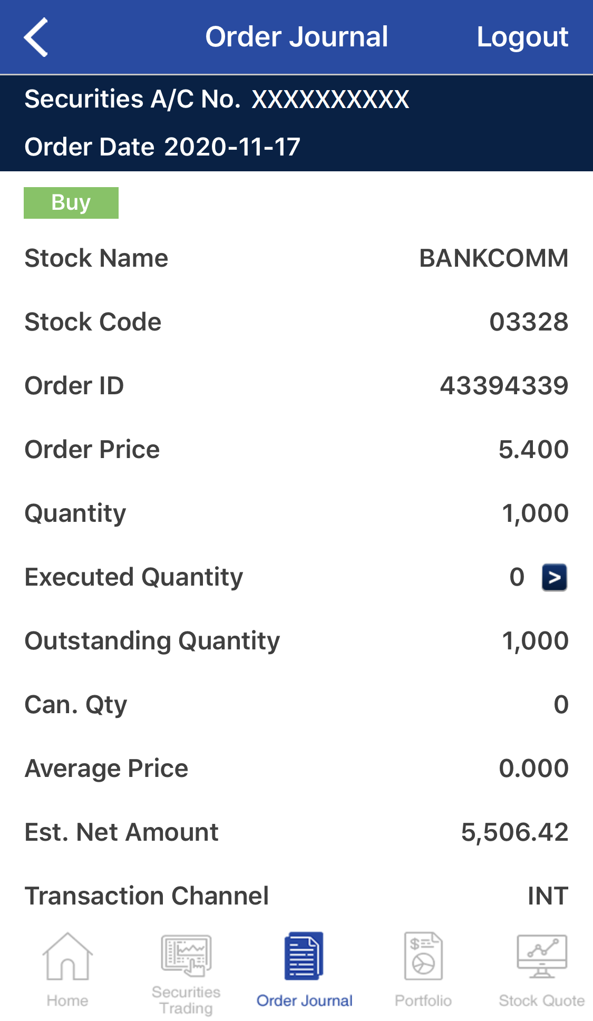Screen dimensions: 593x1021
Task: Expand Executed Quantity details arrow
Action: [555, 577]
